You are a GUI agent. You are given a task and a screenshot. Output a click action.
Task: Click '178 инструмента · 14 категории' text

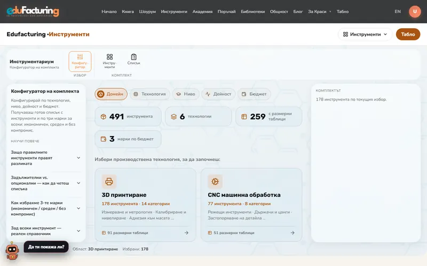[136, 204]
